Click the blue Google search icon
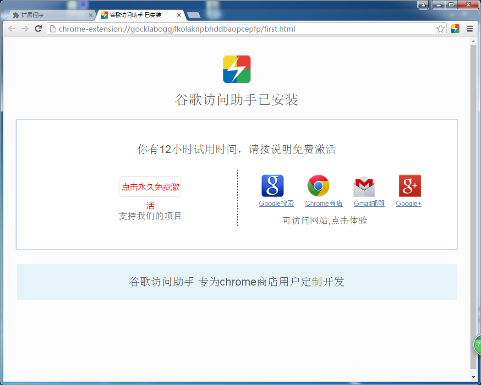The width and height of the screenshot is (481, 385). click(272, 186)
